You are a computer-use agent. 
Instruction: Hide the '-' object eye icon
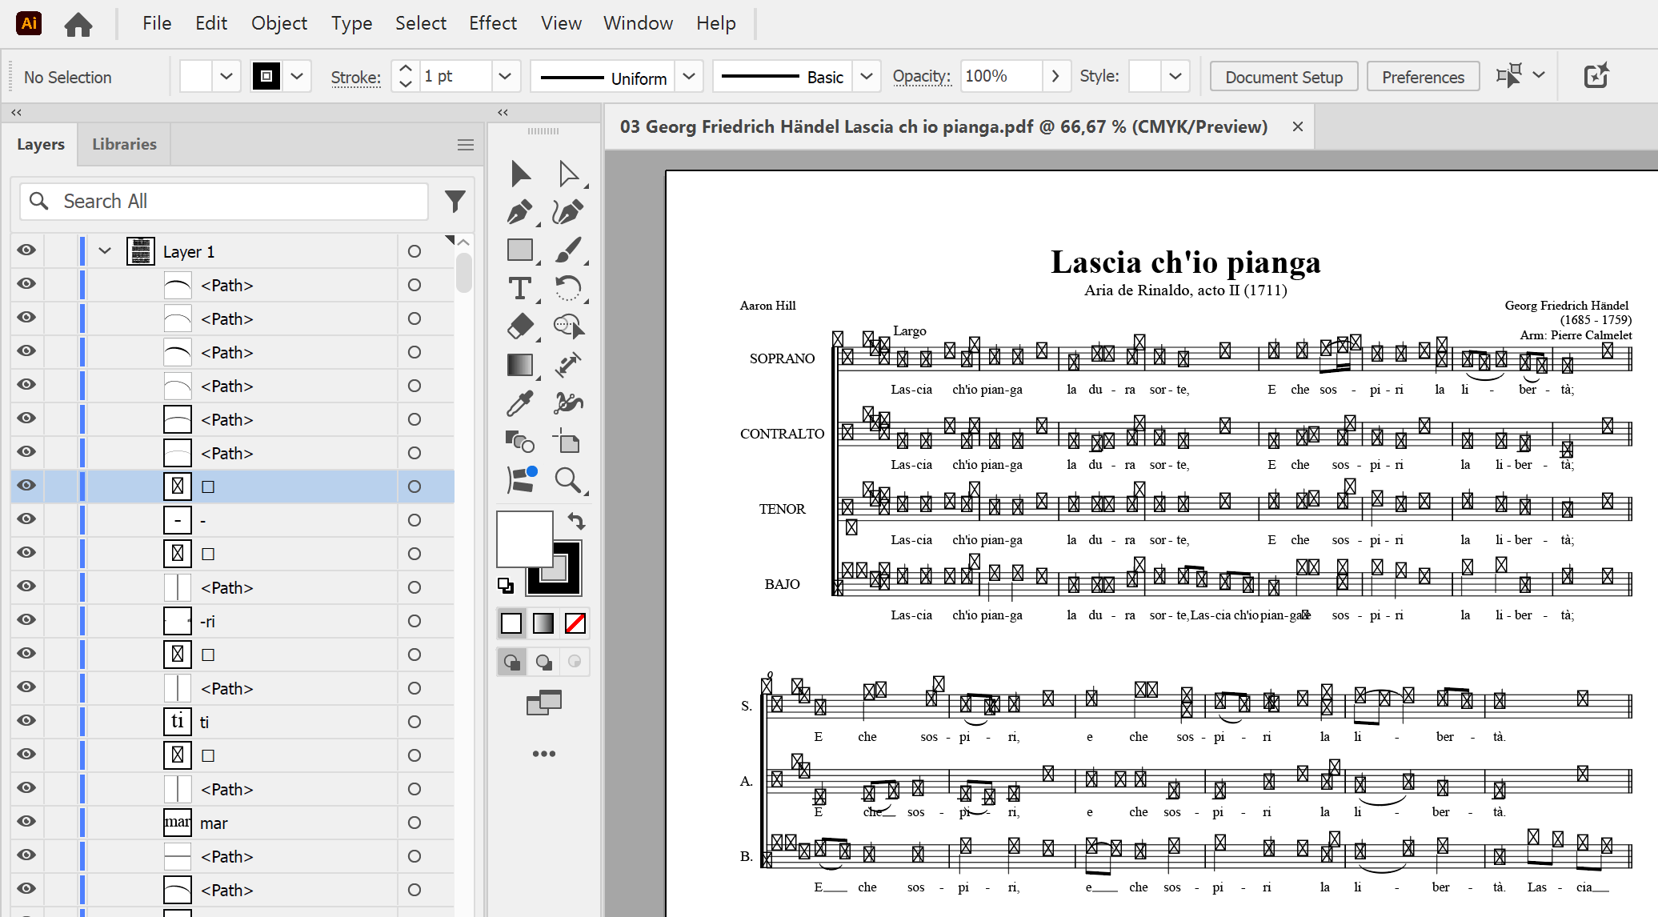click(x=26, y=519)
